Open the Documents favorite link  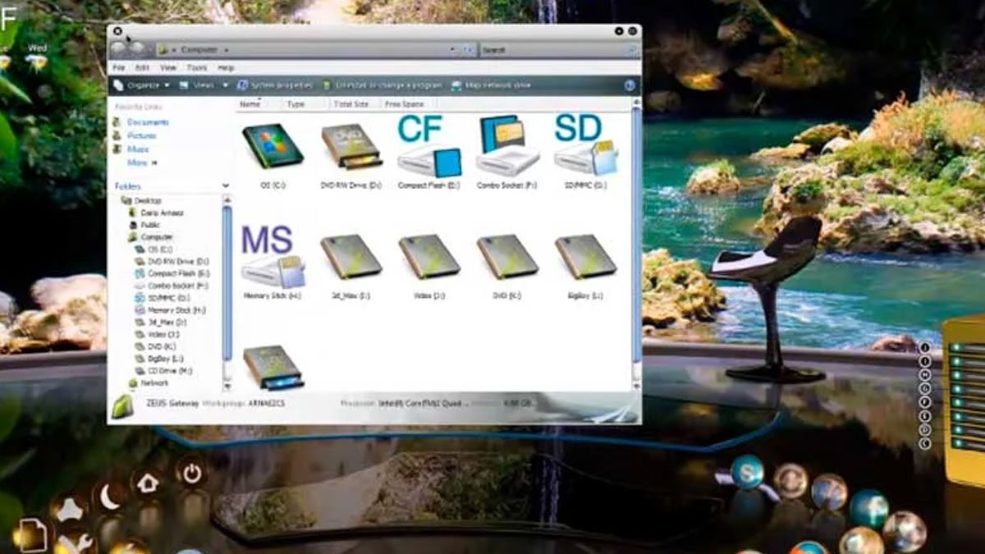tap(148, 122)
